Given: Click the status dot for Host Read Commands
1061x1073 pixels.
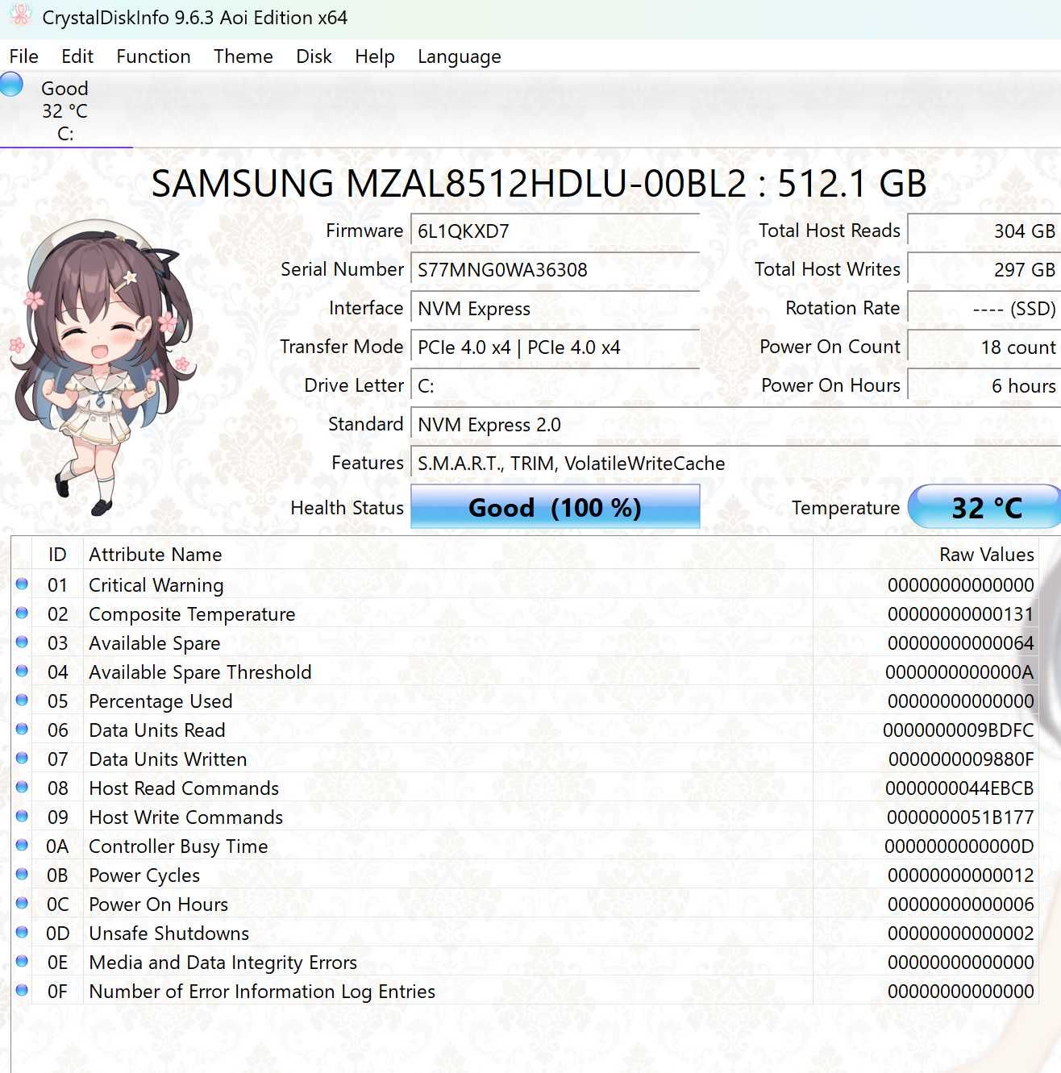Looking at the screenshot, I should (x=22, y=788).
